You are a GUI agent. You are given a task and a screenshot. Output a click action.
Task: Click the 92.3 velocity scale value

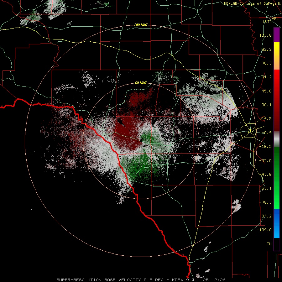pos(267,49)
